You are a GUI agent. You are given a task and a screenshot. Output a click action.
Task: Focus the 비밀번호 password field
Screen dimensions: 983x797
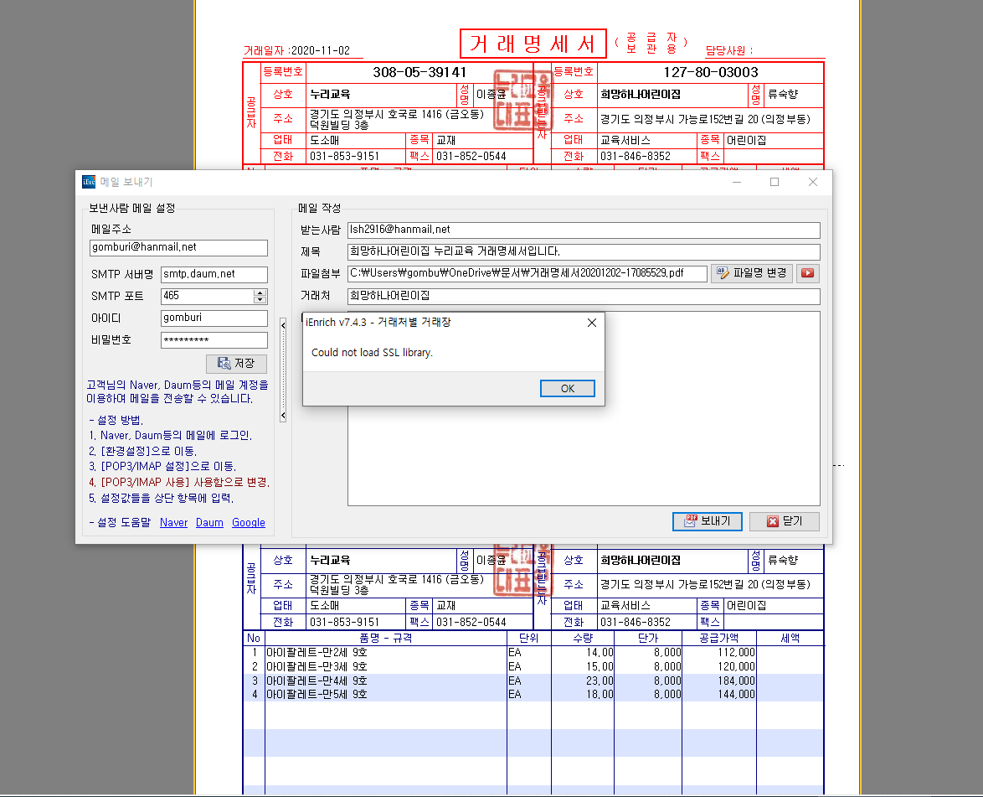tap(214, 339)
